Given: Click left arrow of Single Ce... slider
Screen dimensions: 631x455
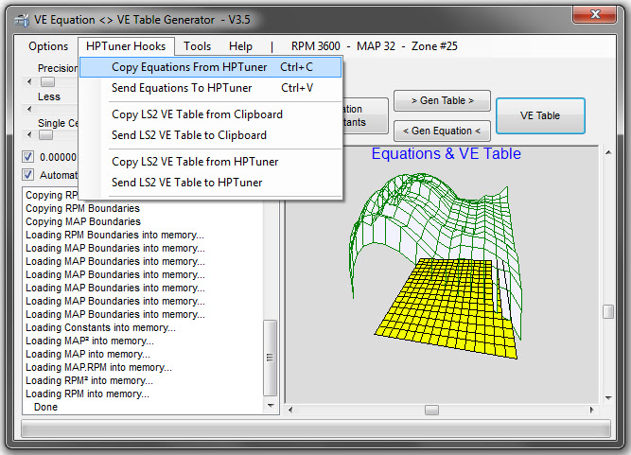Looking at the screenshot, I should [x=29, y=135].
